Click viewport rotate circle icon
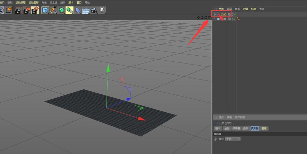This screenshot has height=154, width=307. 206,18
